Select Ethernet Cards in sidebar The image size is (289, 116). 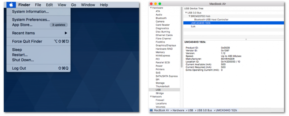(164, 35)
